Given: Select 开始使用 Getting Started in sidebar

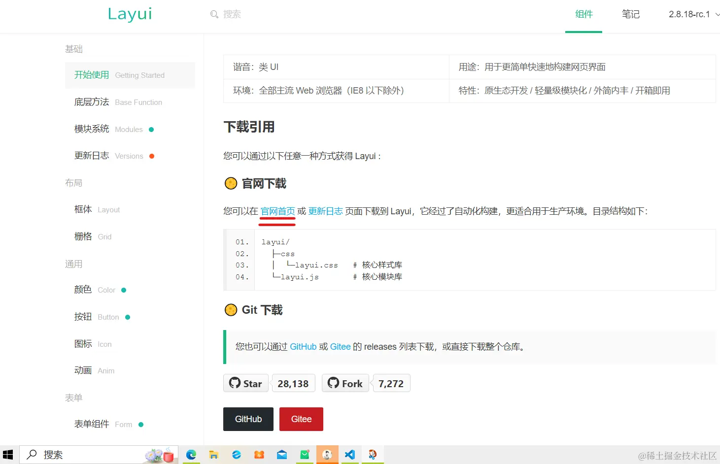Looking at the screenshot, I should pyautogui.click(x=130, y=75).
